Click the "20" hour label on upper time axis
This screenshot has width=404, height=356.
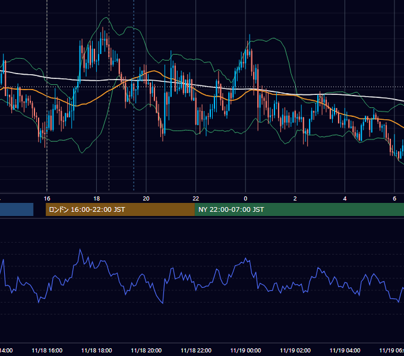tap(146, 199)
